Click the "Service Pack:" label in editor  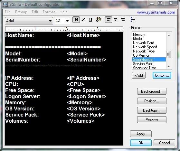[22, 115]
